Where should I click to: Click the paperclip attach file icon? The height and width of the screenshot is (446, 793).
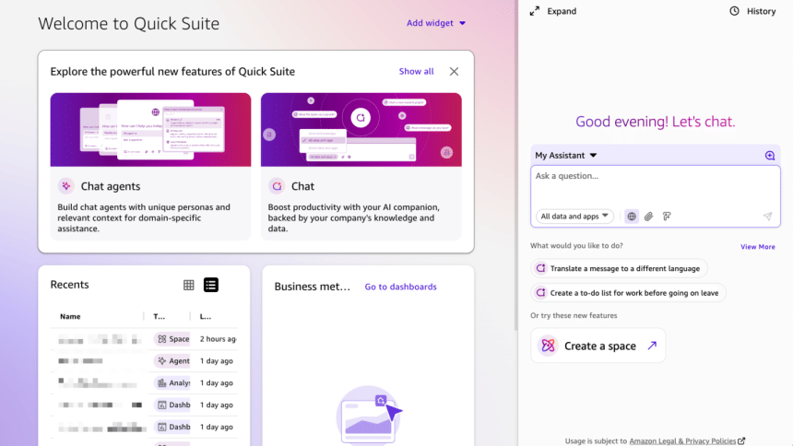click(x=648, y=217)
